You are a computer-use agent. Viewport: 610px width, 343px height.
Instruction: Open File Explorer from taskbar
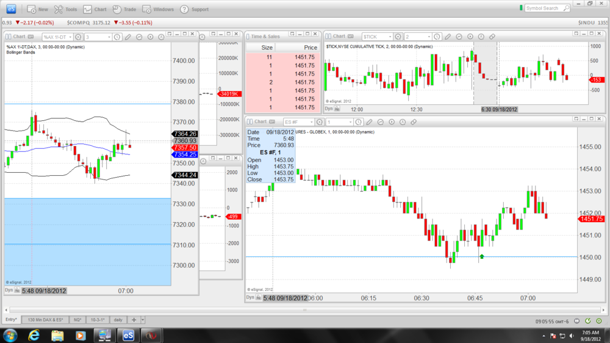(57, 335)
